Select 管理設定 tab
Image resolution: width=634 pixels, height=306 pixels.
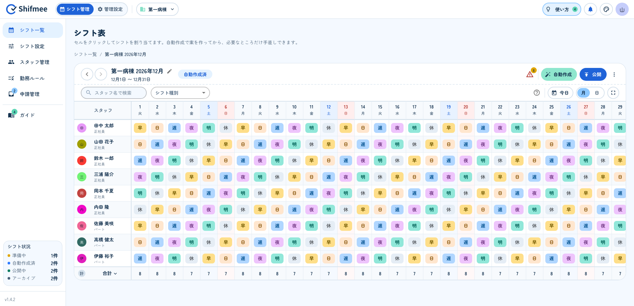coord(110,9)
